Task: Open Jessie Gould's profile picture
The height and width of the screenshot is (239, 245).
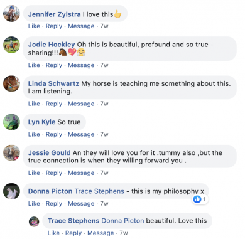Action: click(x=11, y=153)
